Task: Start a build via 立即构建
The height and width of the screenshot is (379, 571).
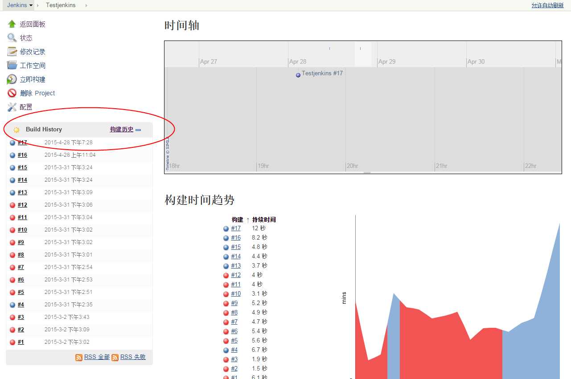Action: (x=33, y=79)
